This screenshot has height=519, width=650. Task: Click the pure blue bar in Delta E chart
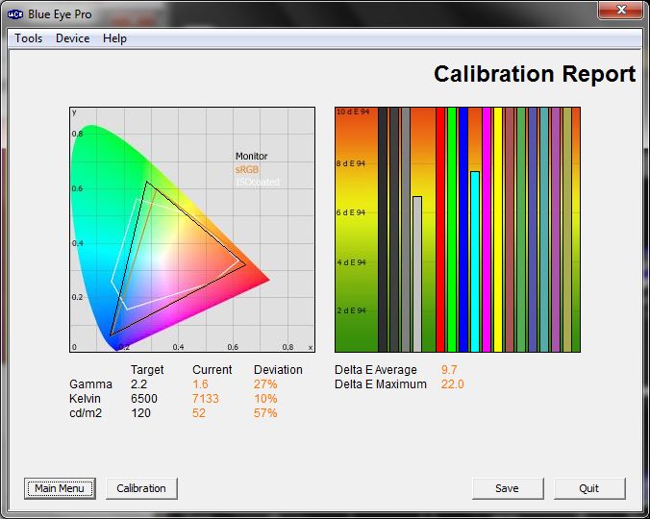463,229
